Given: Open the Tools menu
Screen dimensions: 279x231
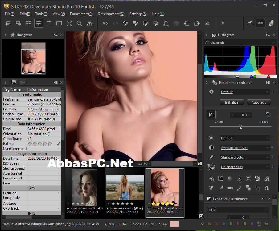Looking at the screenshot, I should [x=41, y=14].
